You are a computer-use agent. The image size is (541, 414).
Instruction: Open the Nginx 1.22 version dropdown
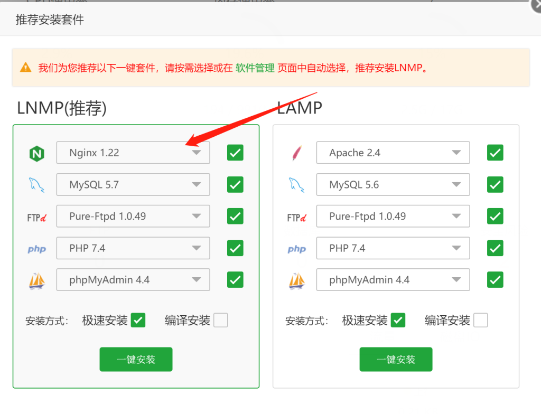pos(133,153)
